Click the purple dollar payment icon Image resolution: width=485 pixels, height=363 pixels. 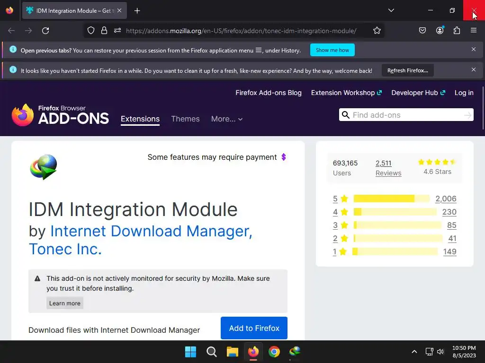tap(284, 157)
